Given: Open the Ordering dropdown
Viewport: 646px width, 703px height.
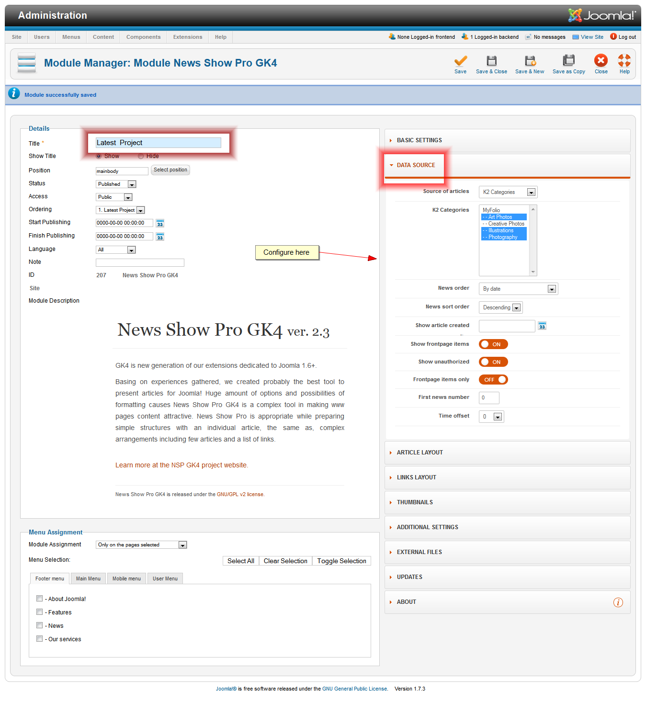Looking at the screenshot, I should click(120, 210).
